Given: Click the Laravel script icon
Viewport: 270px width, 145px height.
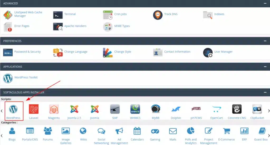Looking at the screenshot, I should coord(33,109).
